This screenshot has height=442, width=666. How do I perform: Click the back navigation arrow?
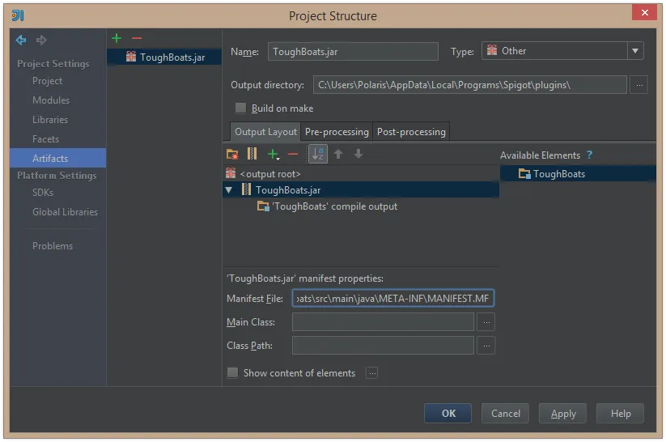(21, 40)
